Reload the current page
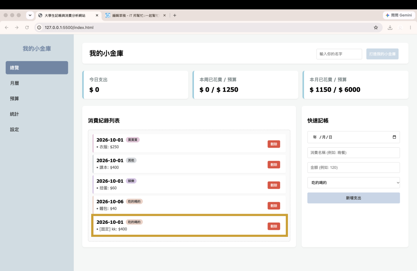Viewport: 417px width, 271px height. click(27, 27)
